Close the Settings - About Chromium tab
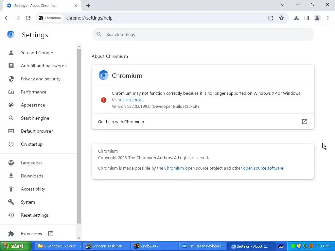The height and width of the screenshot is (251, 335). [x=76, y=6]
